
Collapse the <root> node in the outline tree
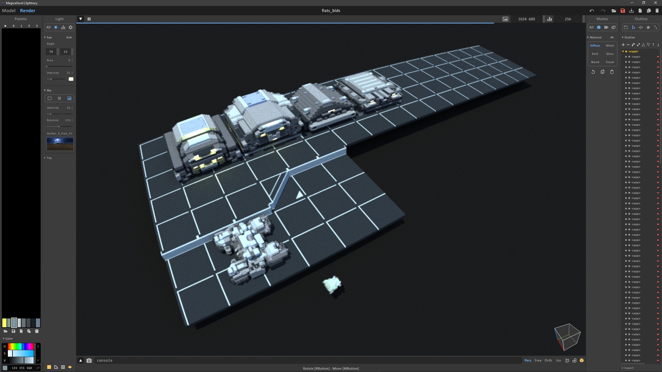tap(623, 51)
